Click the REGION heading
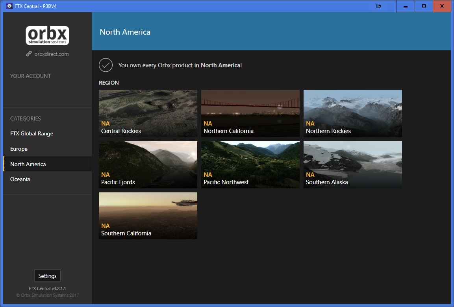The height and width of the screenshot is (307, 454). (109, 83)
